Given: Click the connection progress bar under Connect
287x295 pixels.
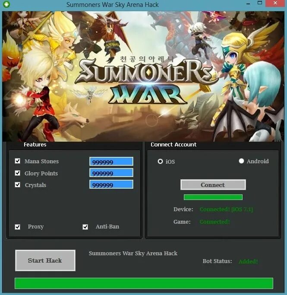Looking at the screenshot, I should (x=213, y=197).
